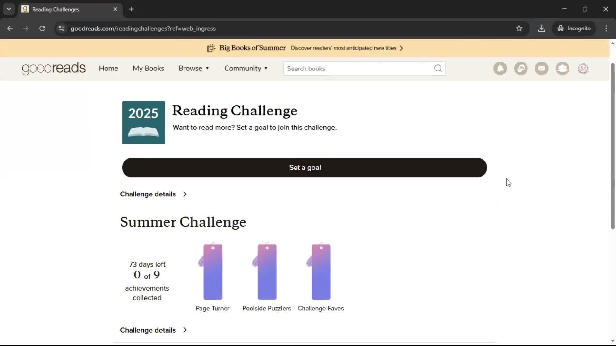The image size is (616, 346).
Task: Click the 2025 challenge badge image
Action: [143, 122]
